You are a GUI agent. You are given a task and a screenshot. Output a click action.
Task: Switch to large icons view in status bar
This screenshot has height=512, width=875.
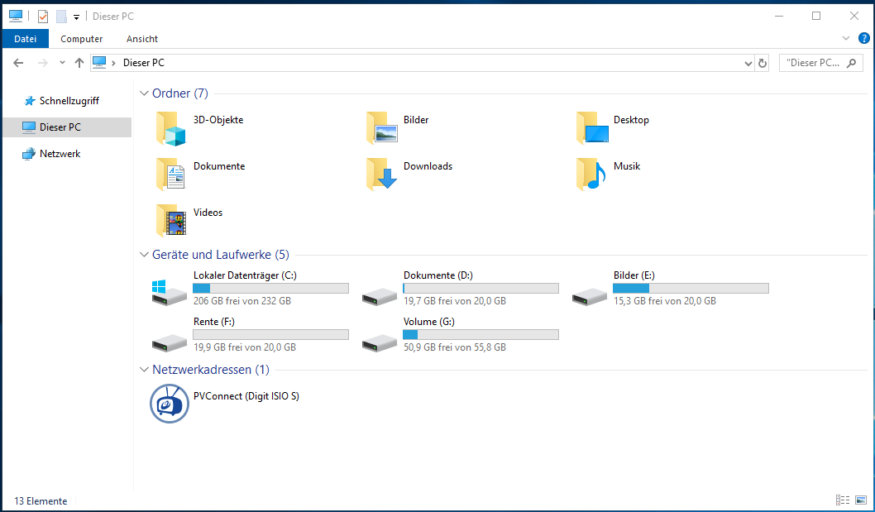tap(861, 500)
